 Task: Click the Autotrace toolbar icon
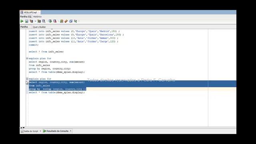coord(39,21)
